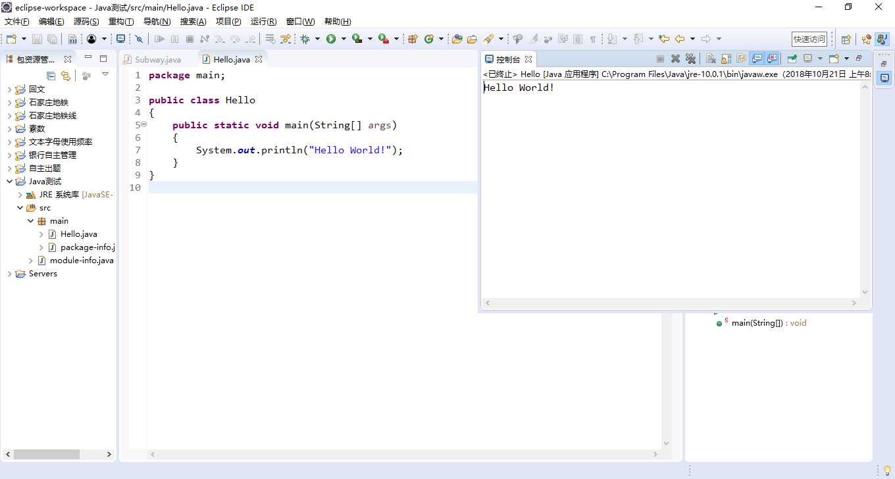The image size is (895, 479).
Task: Click the Open Type folder icon
Action: (457, 39)
